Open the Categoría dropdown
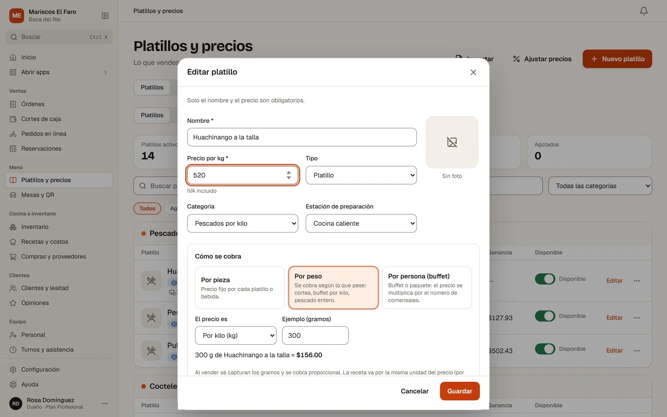 click(242, 223)
